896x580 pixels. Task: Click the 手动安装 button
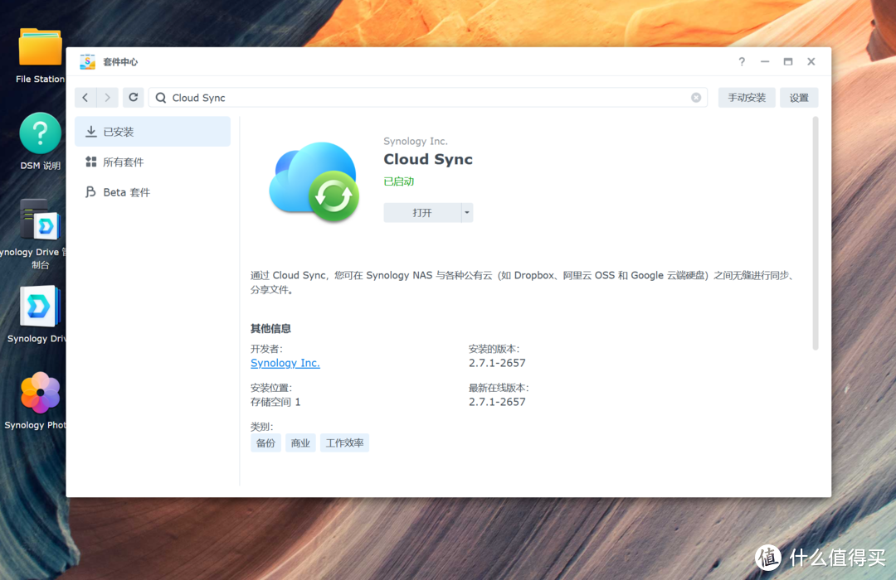(x=747, y=98)
